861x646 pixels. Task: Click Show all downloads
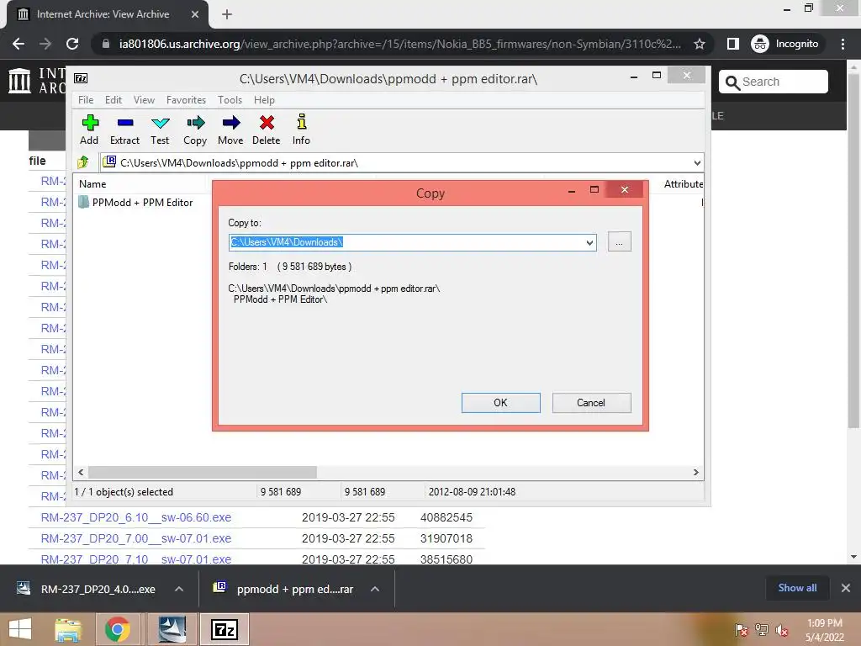click(x=797, y=588)
